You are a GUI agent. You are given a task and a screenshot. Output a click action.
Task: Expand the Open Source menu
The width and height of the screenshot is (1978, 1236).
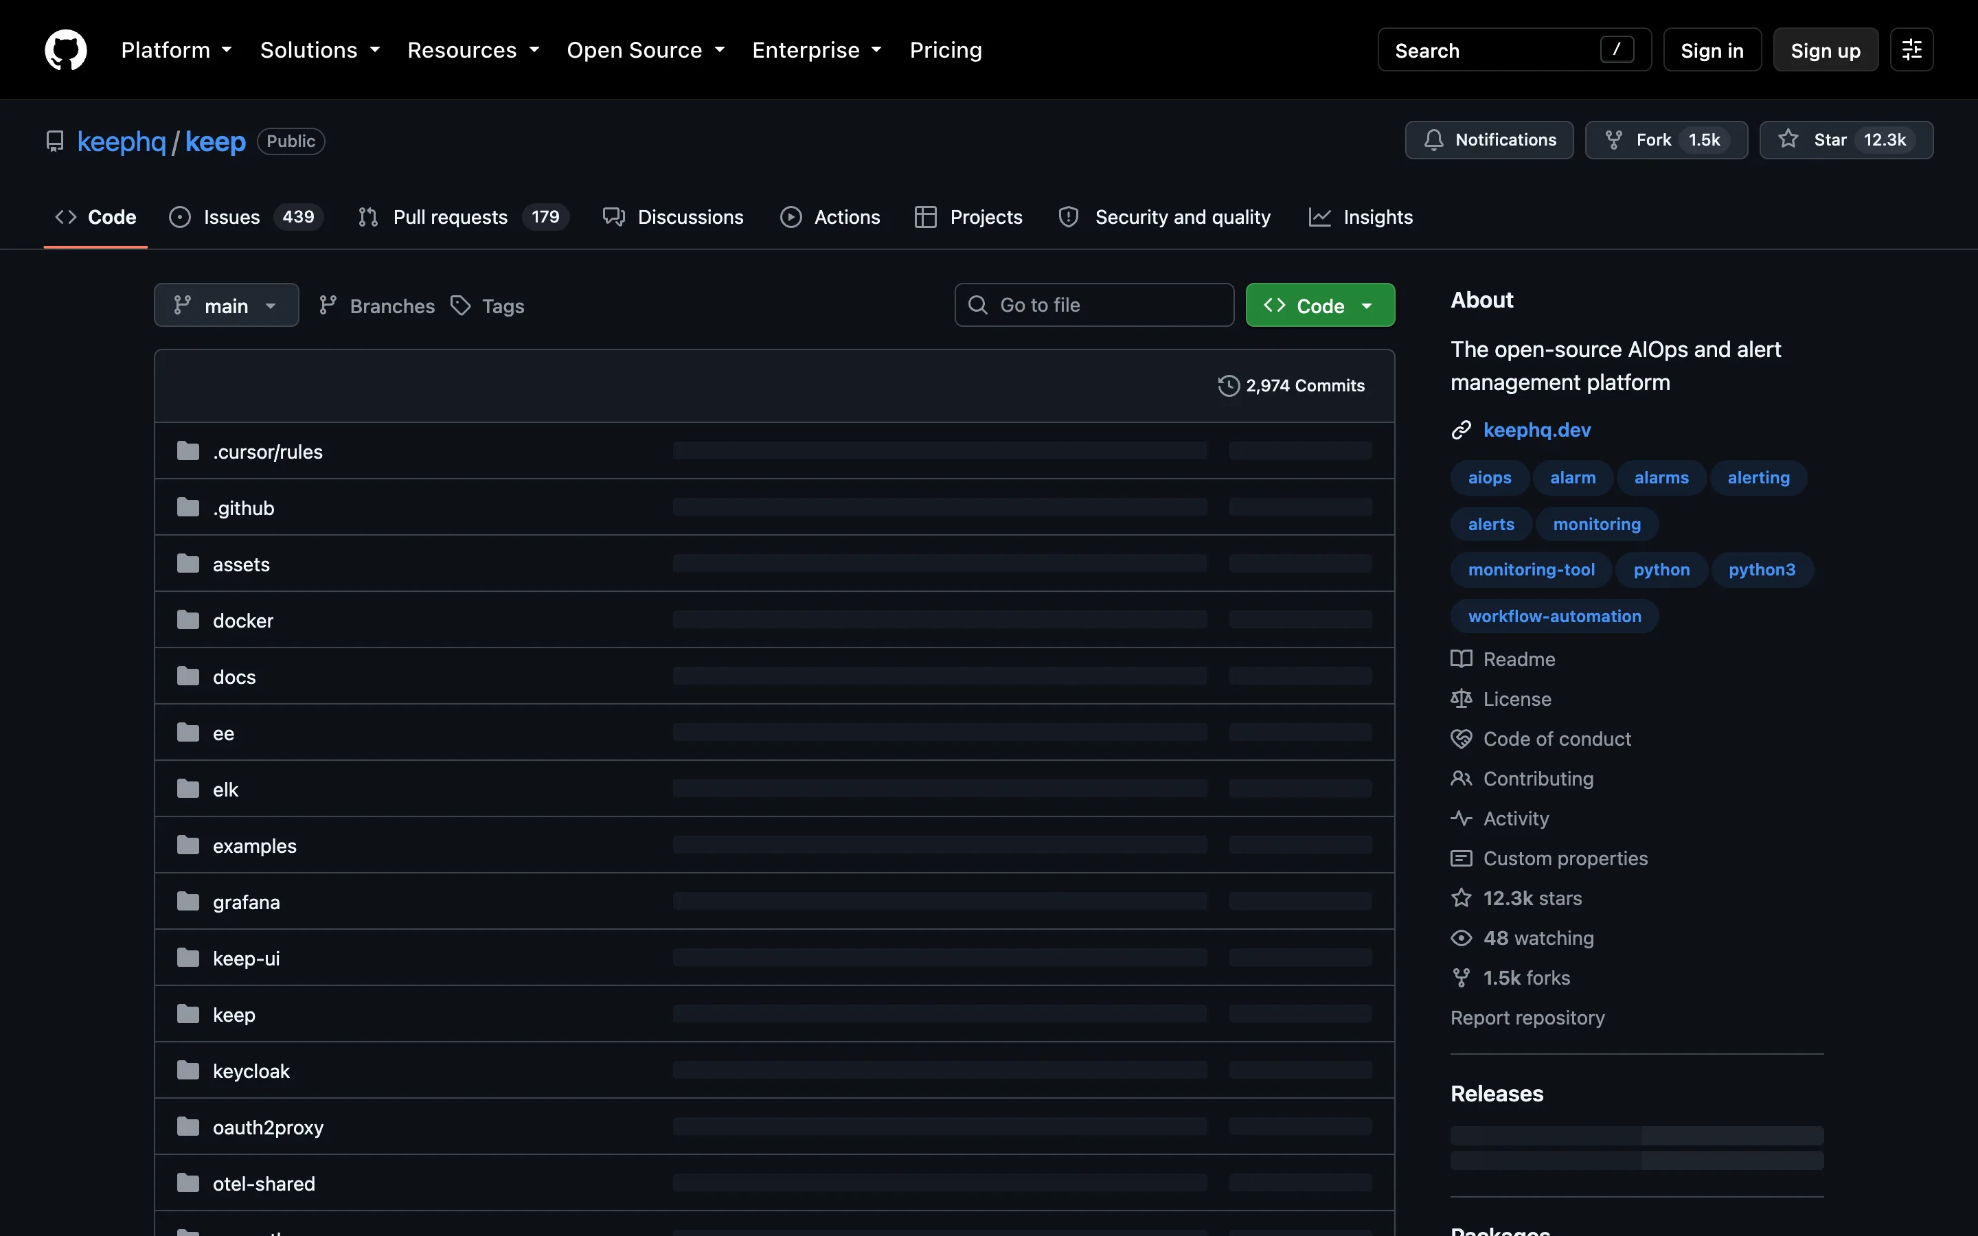click(646, 50)
